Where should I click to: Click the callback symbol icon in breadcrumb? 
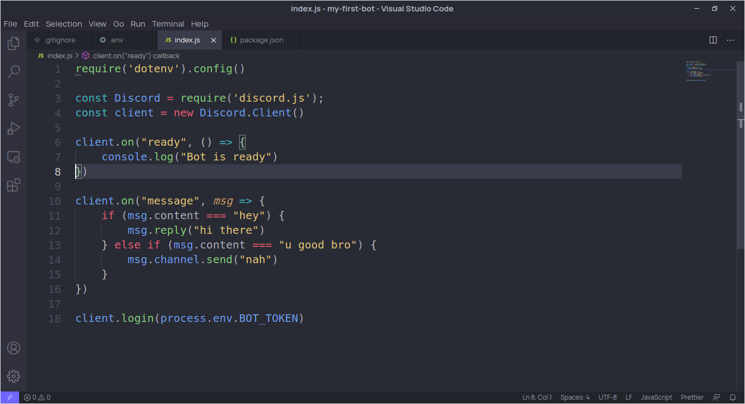86,56
